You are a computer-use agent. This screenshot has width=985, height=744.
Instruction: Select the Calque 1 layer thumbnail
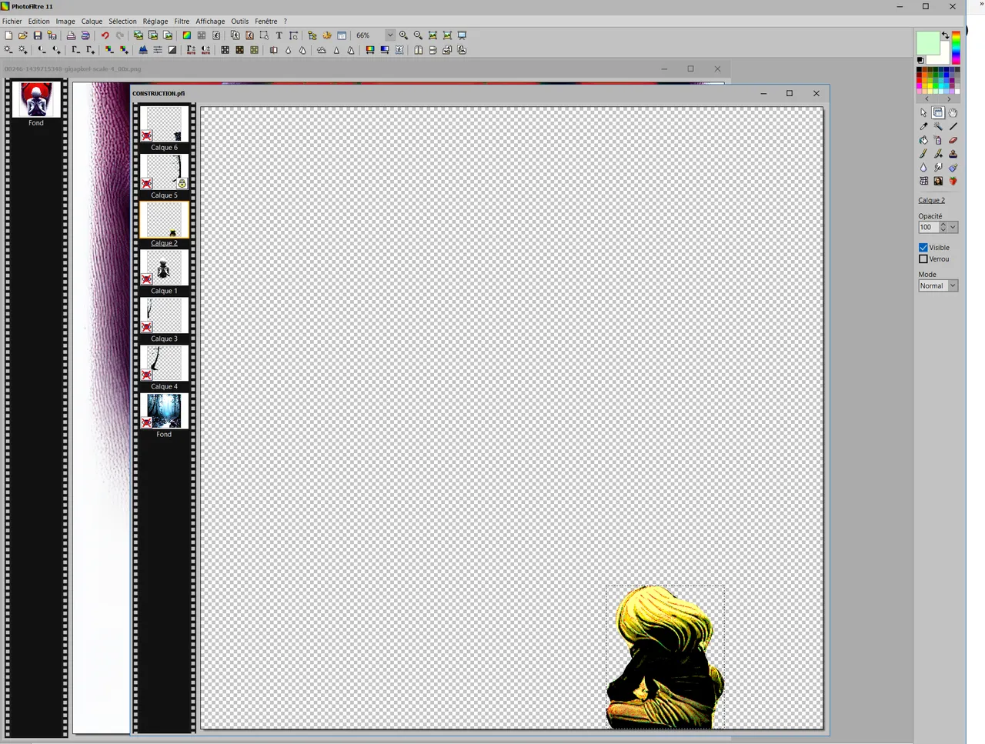click(164, 268)
